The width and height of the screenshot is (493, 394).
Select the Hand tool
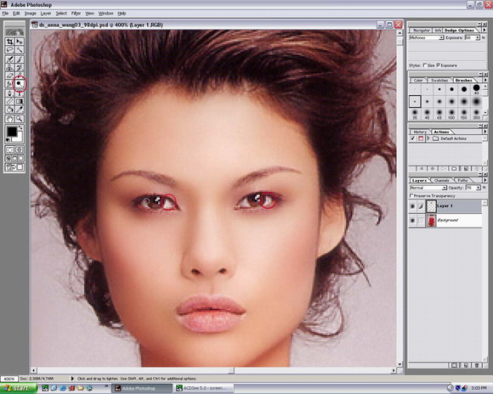point(10,119)
